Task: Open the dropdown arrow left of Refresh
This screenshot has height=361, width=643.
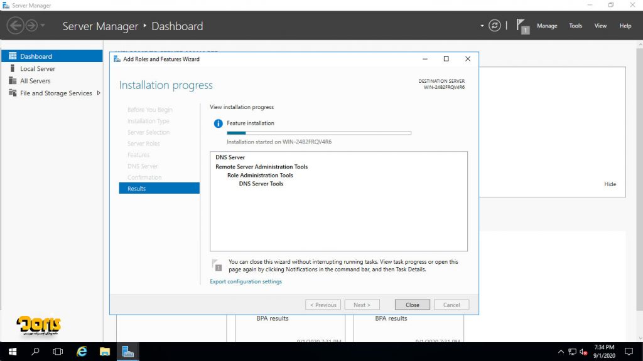Action: [x=482, y=26]
